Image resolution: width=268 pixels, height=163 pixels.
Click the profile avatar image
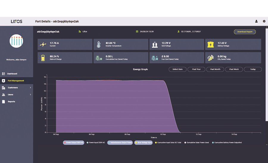[x=16, y=41]
